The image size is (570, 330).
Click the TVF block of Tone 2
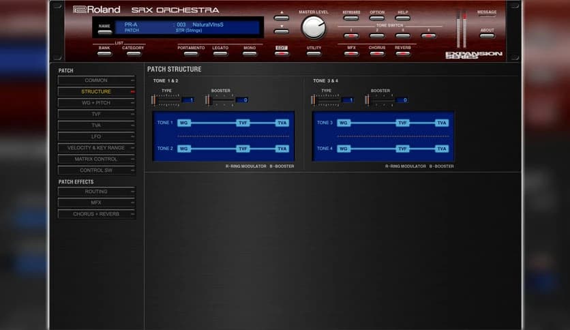[x=243, y=149]
